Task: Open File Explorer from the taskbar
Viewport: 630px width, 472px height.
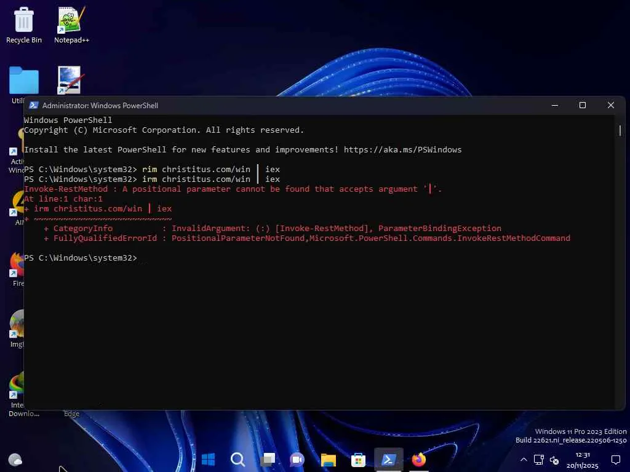Action: 329,460
